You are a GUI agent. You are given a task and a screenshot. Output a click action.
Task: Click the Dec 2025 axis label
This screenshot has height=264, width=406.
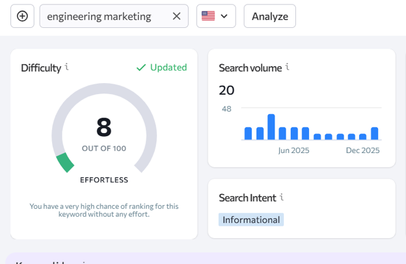363,150
